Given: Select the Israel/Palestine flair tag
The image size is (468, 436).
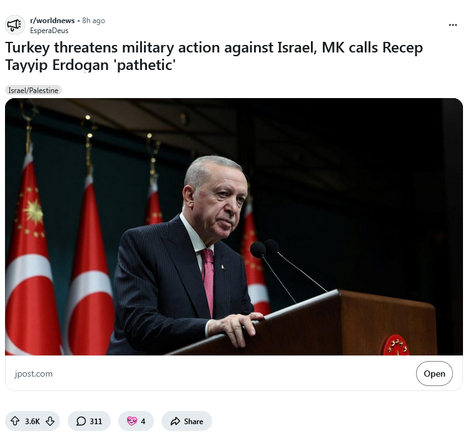Looking at the screenshot, I should pyautogui.click(x=33, y=91).
